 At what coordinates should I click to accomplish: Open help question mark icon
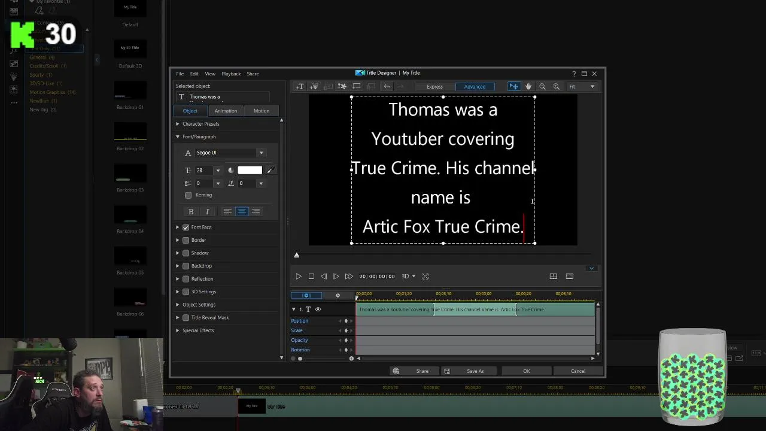(574, 74)
